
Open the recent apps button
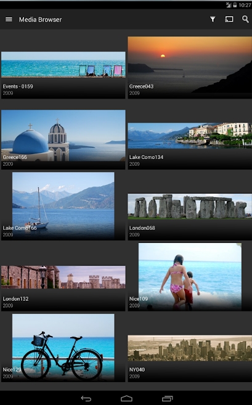tap(168, 398)
